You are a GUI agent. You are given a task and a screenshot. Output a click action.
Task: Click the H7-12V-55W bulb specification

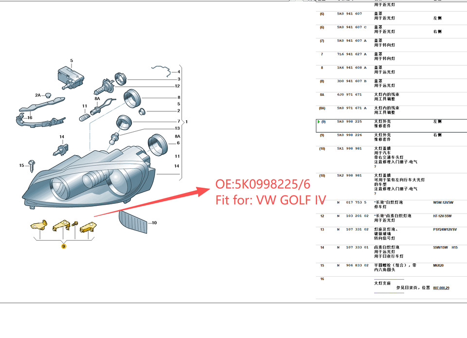[x=442, y=216]
